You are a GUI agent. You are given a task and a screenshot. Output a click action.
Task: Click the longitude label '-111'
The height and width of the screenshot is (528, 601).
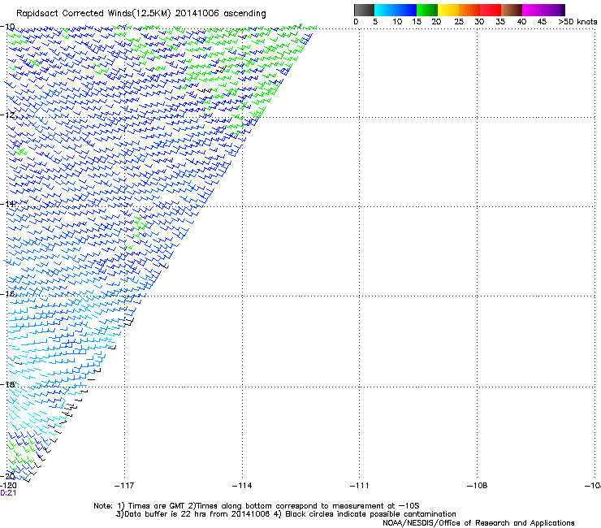tap(360, 486)
